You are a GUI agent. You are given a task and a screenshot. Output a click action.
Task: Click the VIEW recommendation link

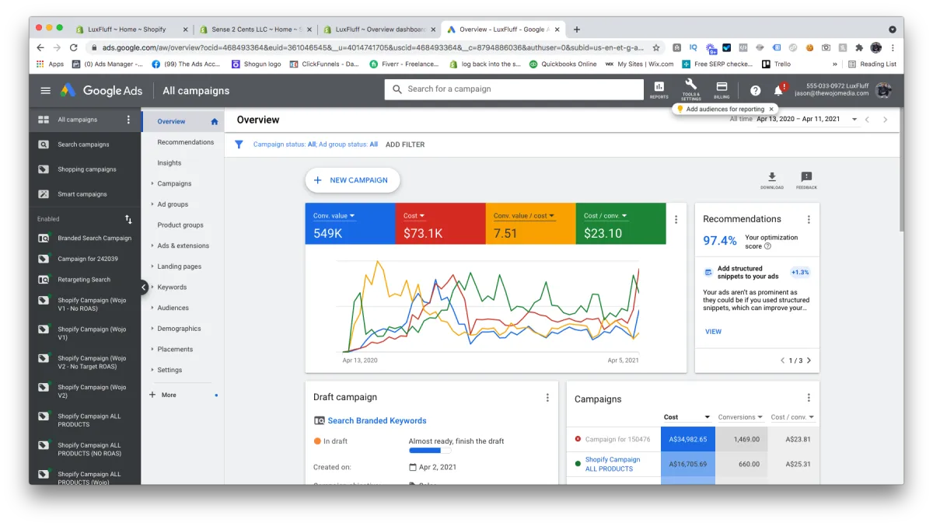713,332
